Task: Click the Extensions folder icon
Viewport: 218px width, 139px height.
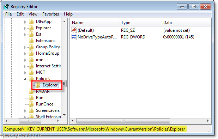Action: [31, 41]
